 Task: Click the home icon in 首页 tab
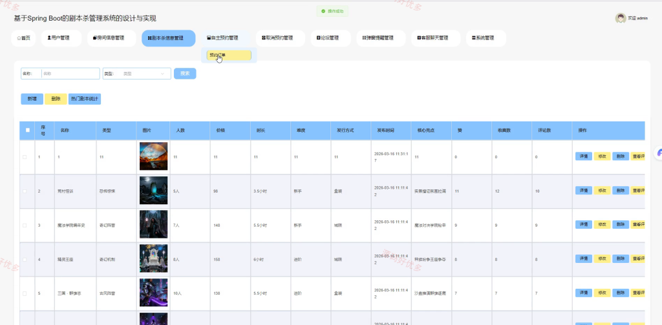coord(19,38)
